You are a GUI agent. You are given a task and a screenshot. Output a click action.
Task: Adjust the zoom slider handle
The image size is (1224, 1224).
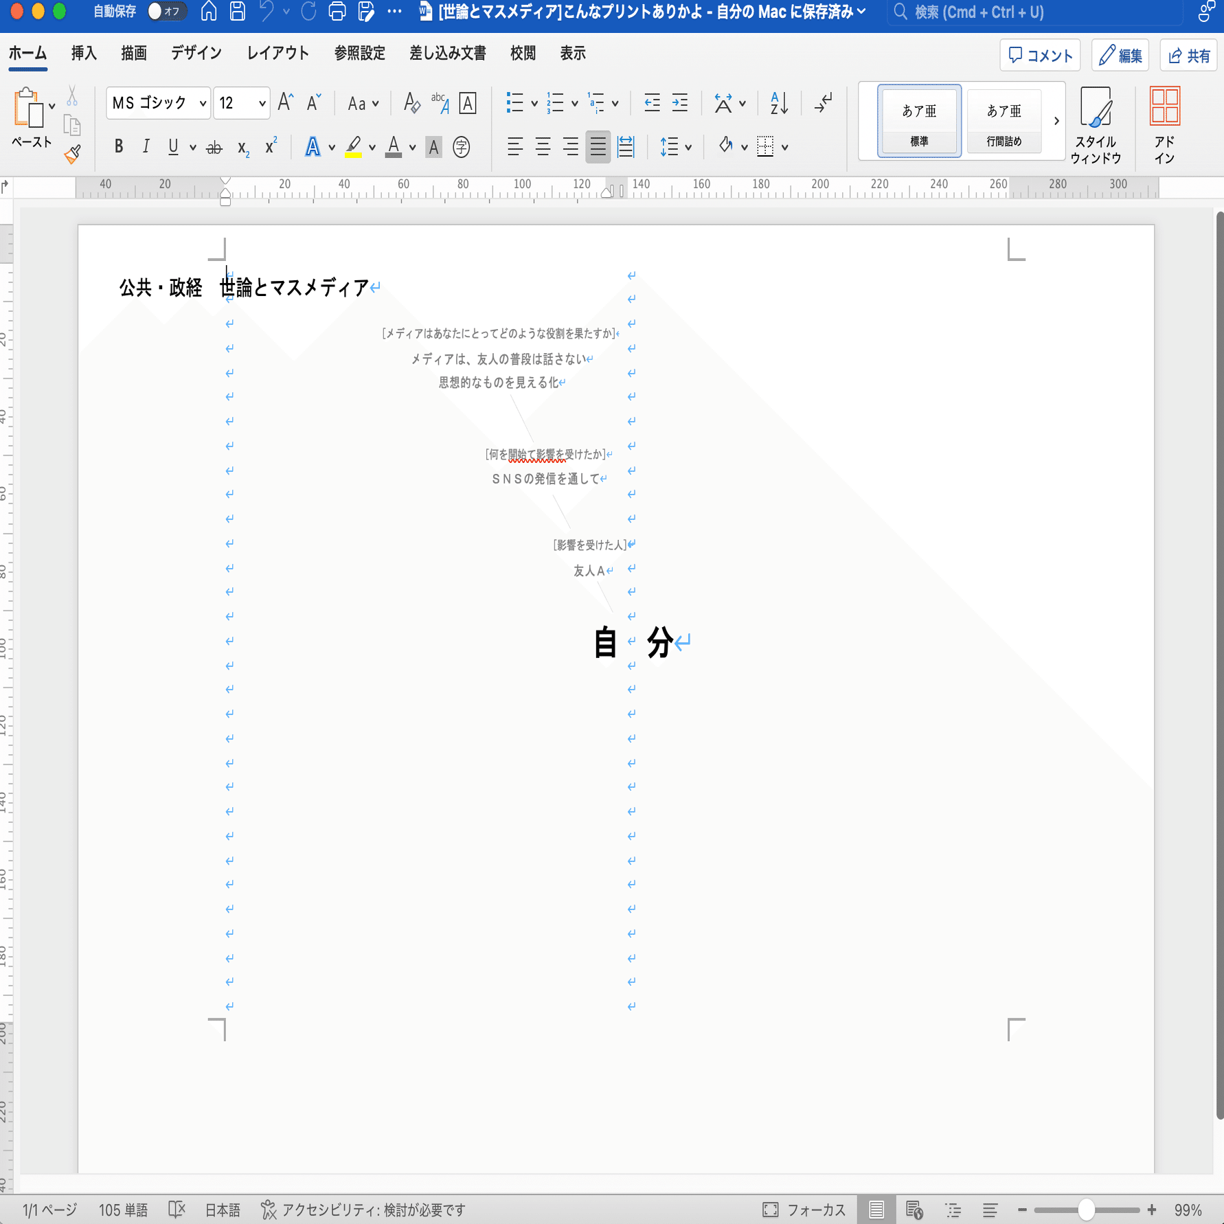1086,1210
